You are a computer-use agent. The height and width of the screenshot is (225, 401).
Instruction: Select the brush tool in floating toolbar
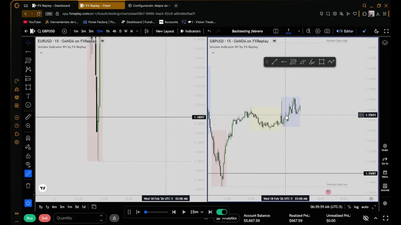click(x=303, y=62)
